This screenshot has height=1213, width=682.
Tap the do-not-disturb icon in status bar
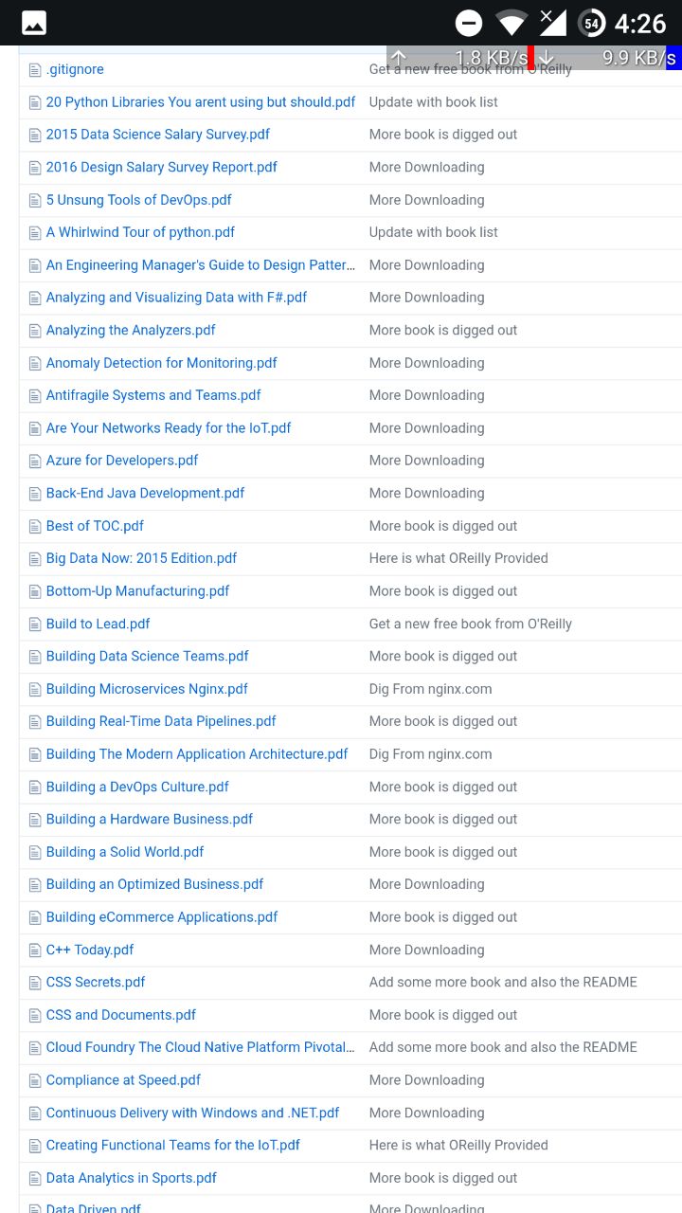[468, 23]
